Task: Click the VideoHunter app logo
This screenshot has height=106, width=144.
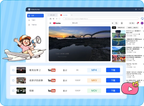Action: 29,9
